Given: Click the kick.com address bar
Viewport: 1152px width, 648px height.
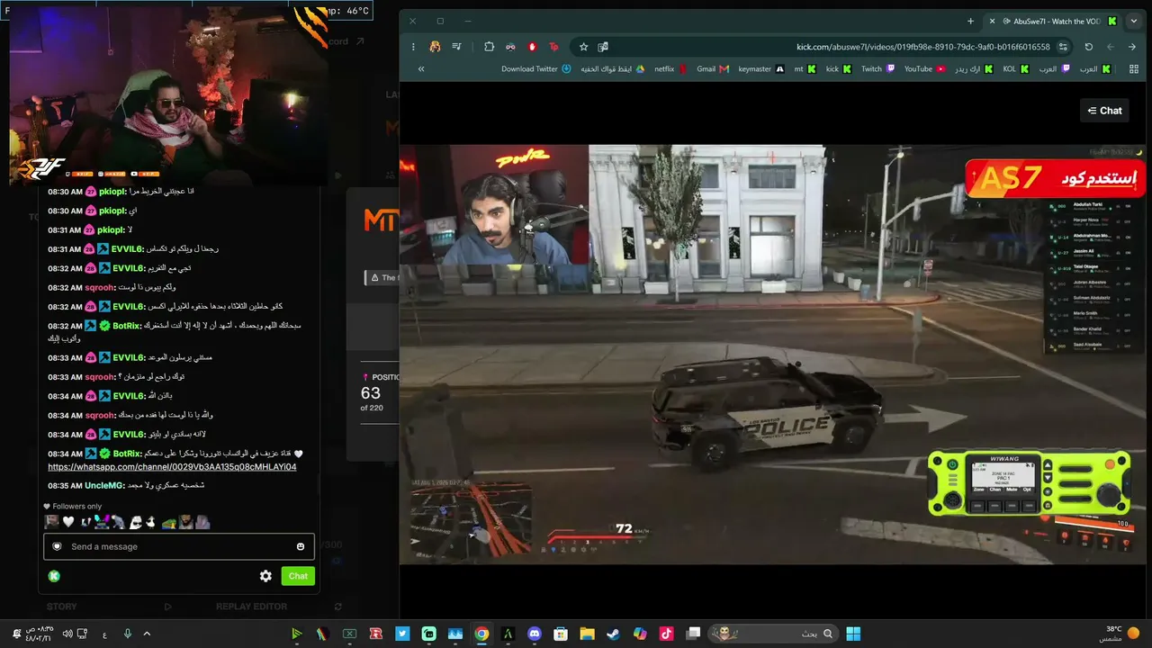Looking at the screenshot, I should tap(922, 47).
